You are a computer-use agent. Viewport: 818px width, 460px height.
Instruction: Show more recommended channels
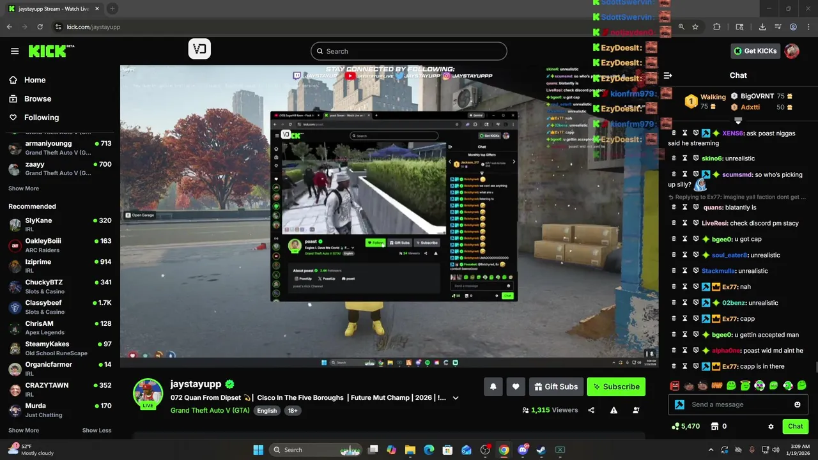click(24, 430)
